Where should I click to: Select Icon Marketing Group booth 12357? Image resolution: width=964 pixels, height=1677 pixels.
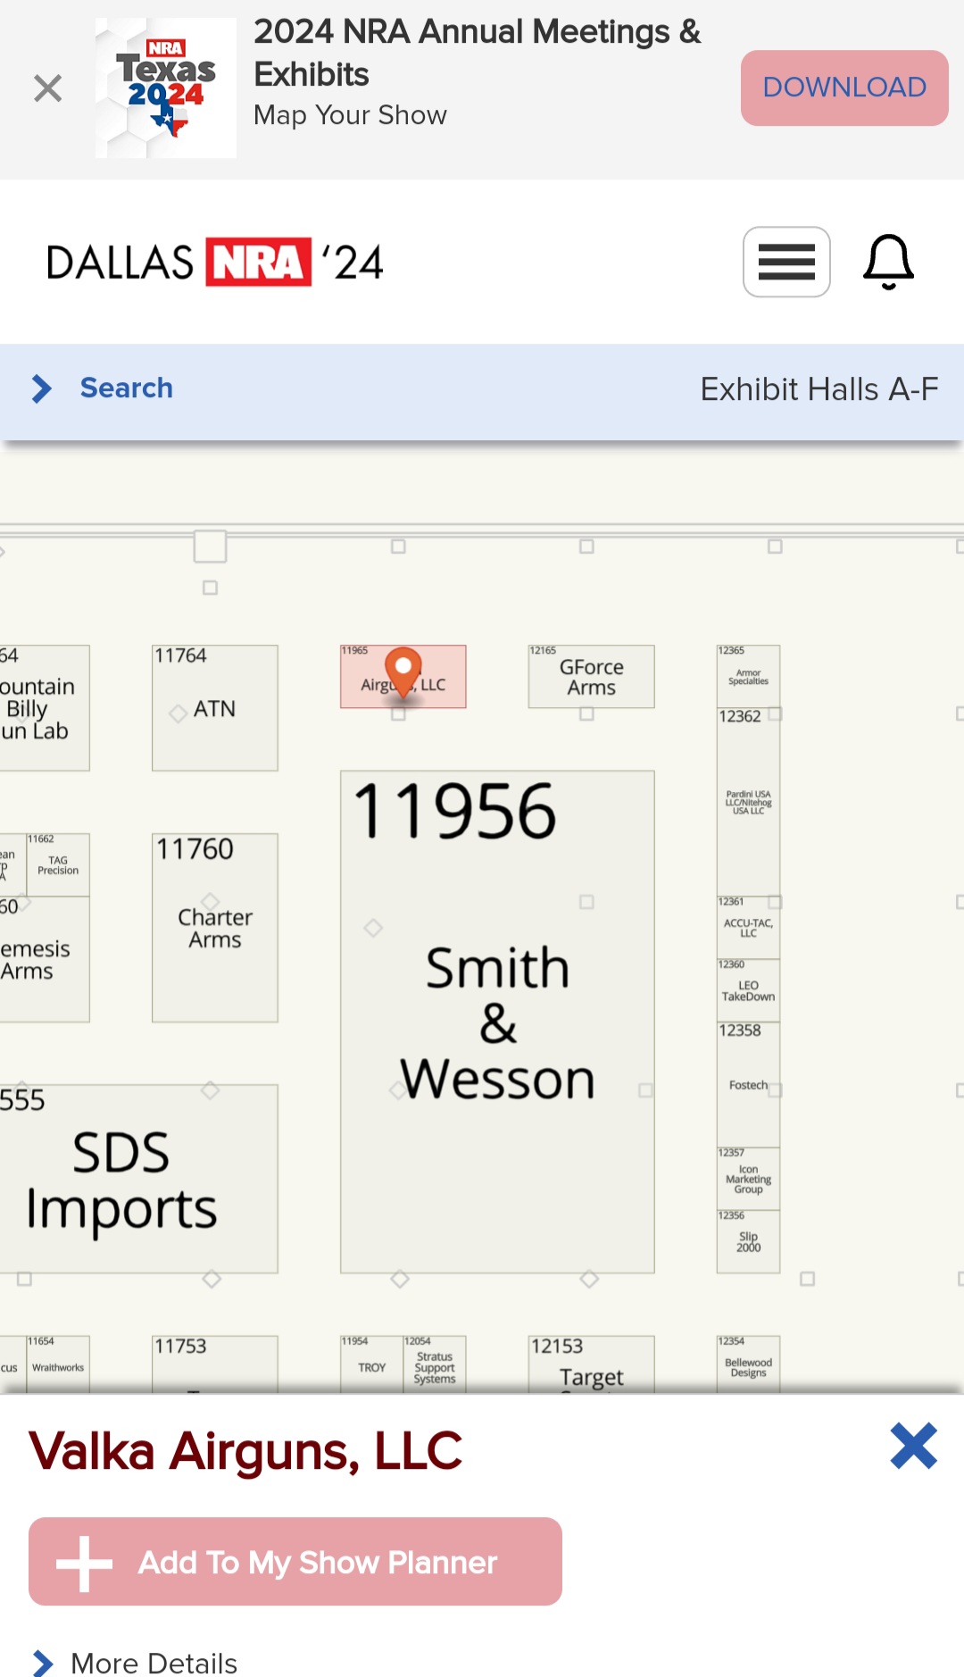(x=748, y=1179)
